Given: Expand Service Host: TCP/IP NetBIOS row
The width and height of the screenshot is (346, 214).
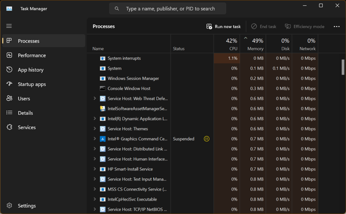Looking at the screenshot, I should pyautogui.click(x=94, y=209).
